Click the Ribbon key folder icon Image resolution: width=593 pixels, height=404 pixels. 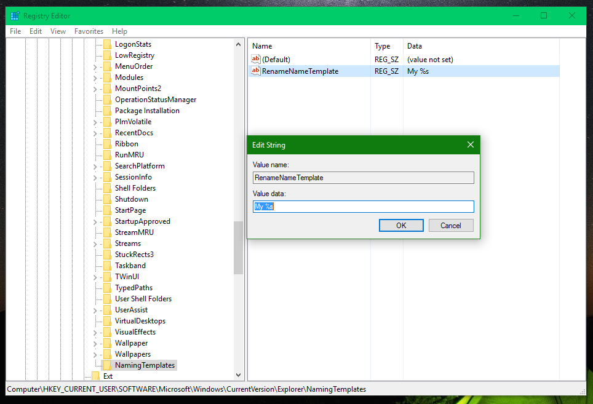[108, 144]
